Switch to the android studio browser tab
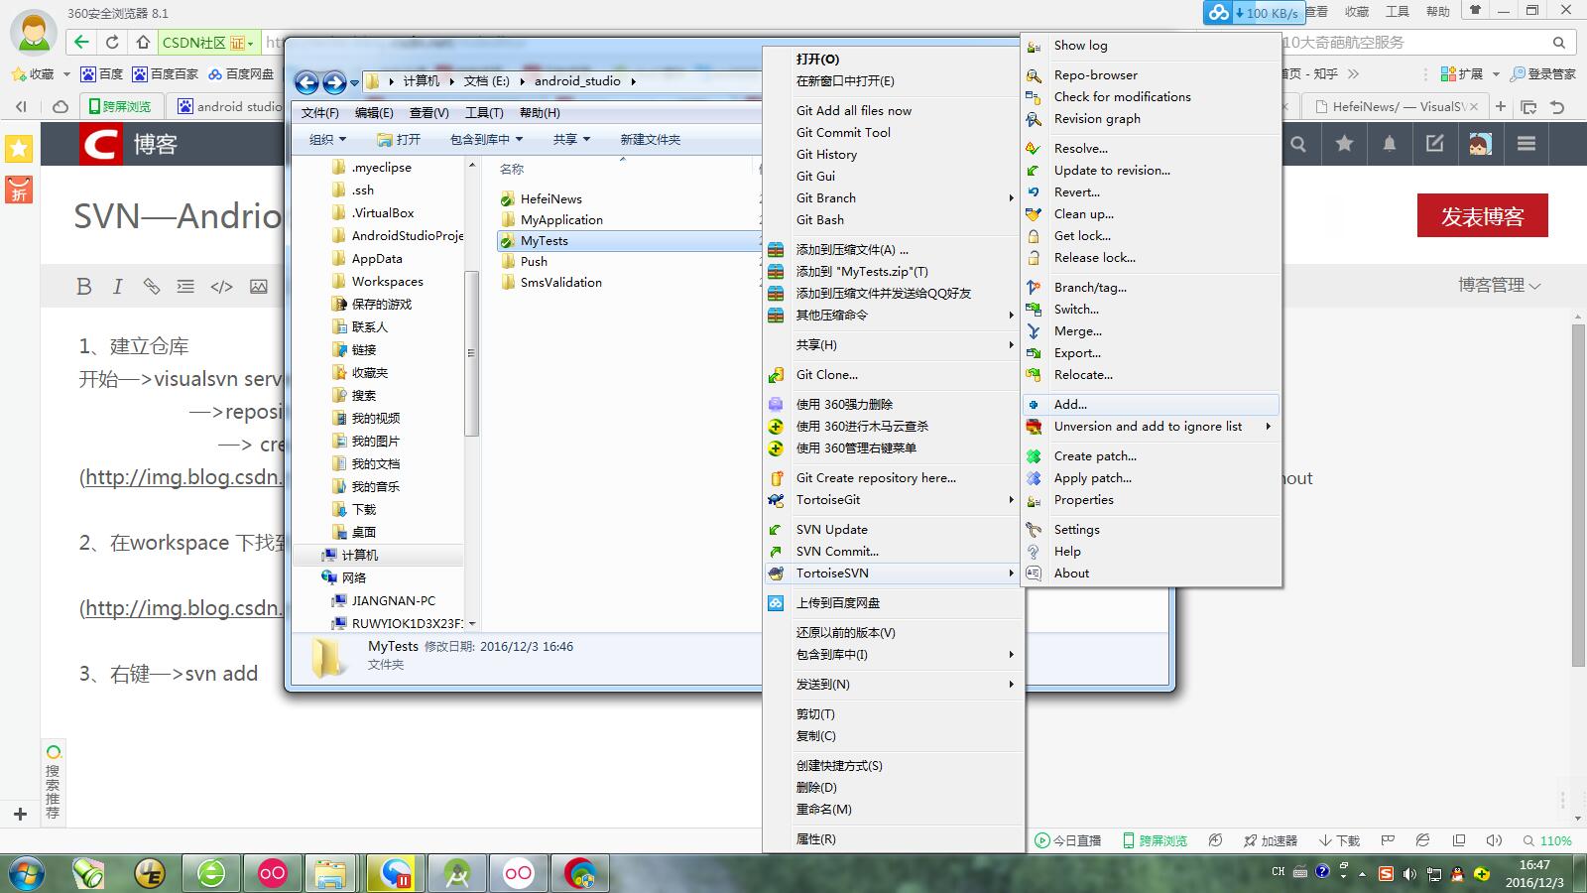Screen dimensions: 1587x893 point(229,107)
